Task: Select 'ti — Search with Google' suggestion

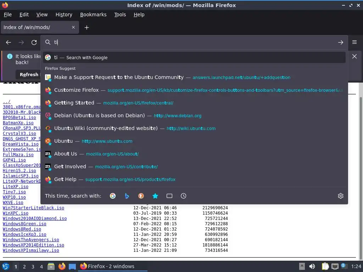Action: (x=194, y=58)
